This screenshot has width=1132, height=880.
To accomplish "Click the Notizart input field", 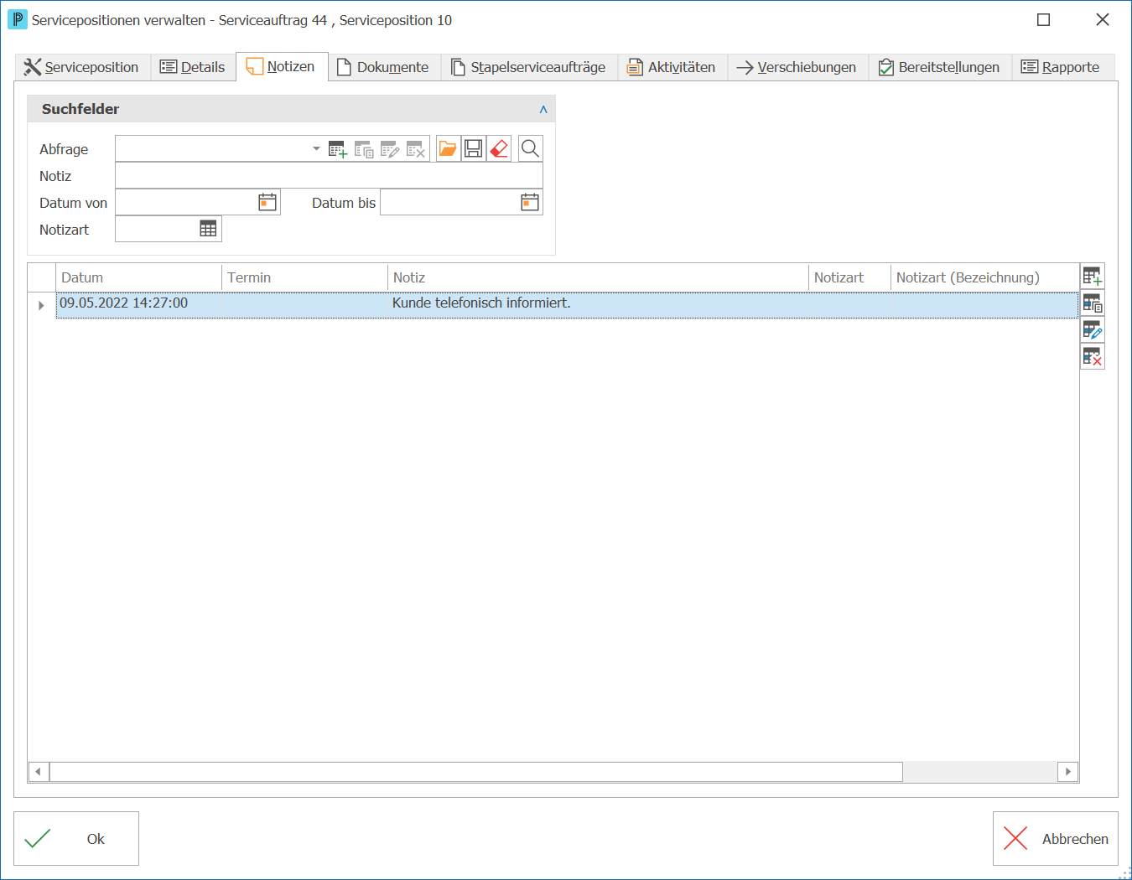I will point(156,229).
